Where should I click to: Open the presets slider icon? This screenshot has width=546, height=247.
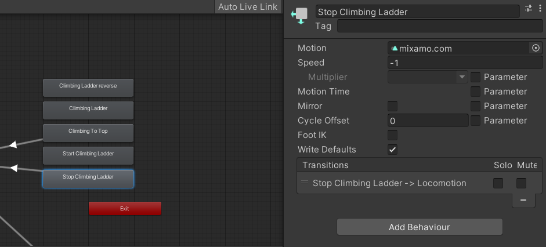(x=529, y=8)
